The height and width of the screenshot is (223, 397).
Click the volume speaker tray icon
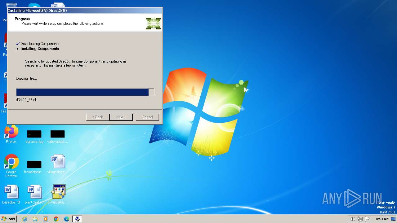(x=352, y=219)
